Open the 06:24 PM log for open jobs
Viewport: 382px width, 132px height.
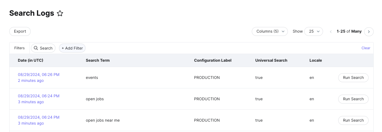tap(39, 96)
